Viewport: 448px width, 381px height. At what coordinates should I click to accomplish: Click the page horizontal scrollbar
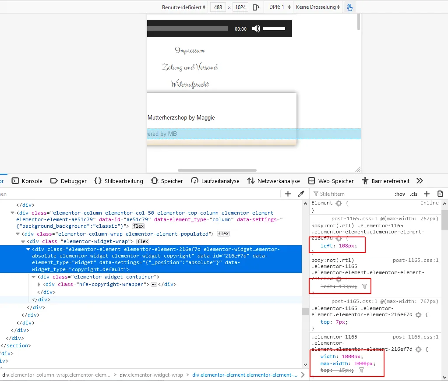click(x=217, y=170)
